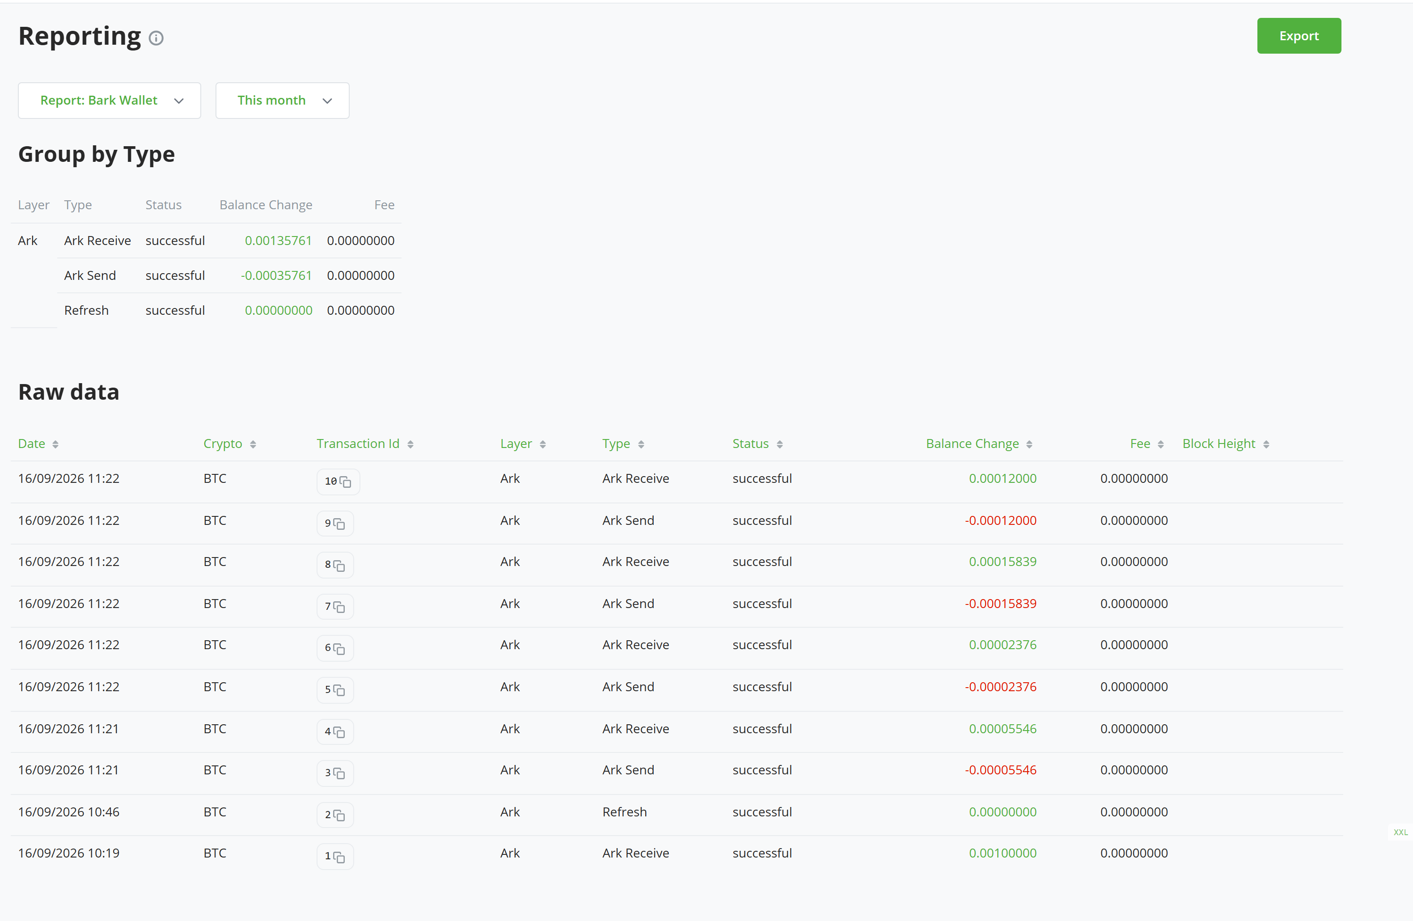Click the Transaction Id column header

pos(358,444)
